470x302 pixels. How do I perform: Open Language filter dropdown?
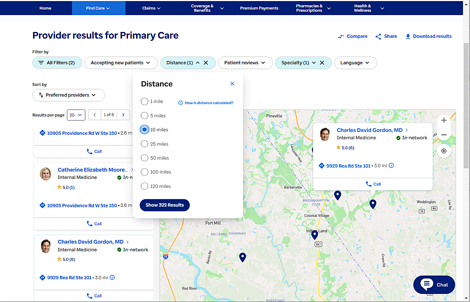click(355, 63)
